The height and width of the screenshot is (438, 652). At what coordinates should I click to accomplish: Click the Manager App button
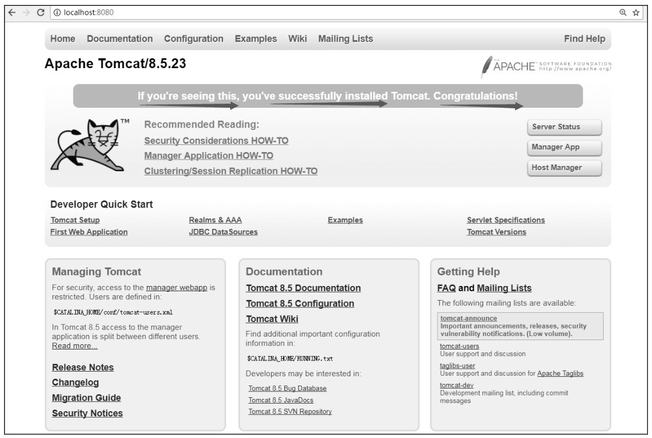564,147
